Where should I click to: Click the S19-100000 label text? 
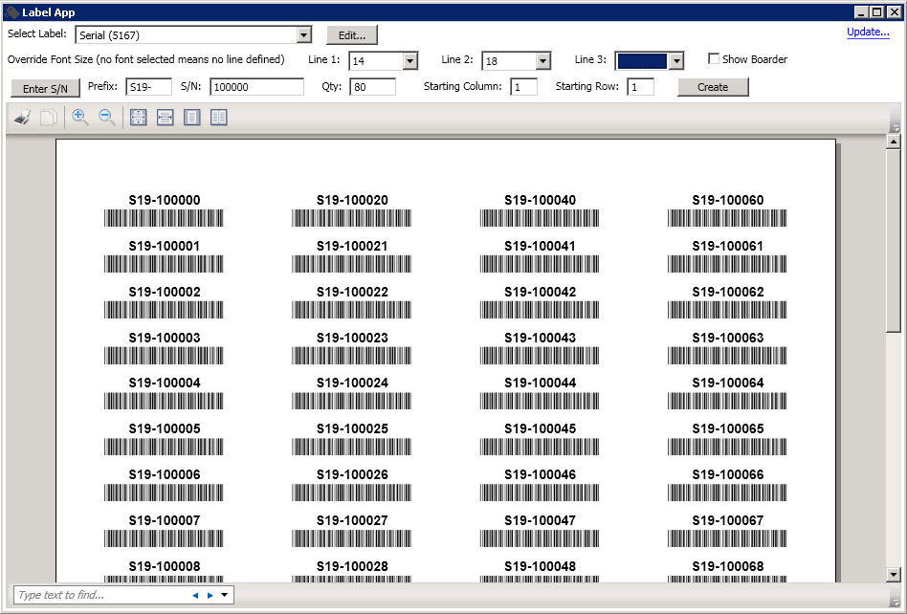point(165,200)
